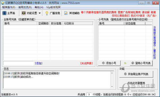Open the Vip版本购买 menu
Screen dimensions: 160x97
click(x=53, y=7)
